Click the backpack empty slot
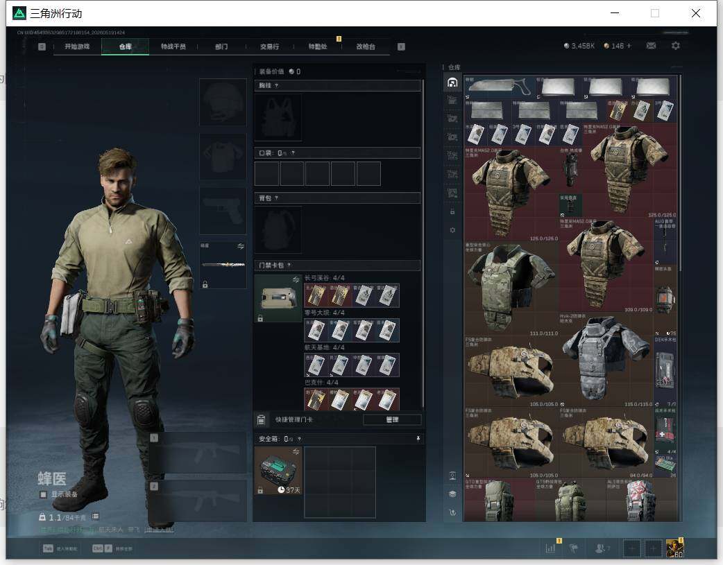 (278, 230)
